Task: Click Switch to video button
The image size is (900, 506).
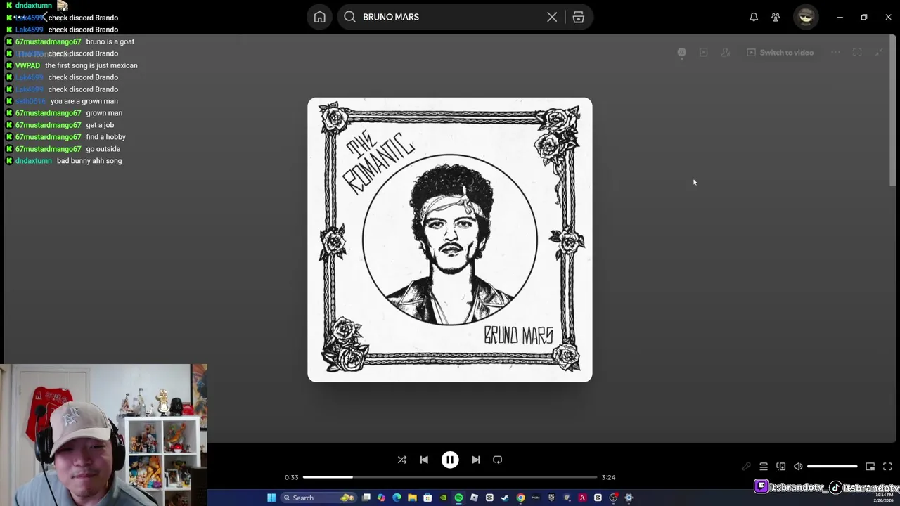Action: pyautogui.click(x=780, y=53)
